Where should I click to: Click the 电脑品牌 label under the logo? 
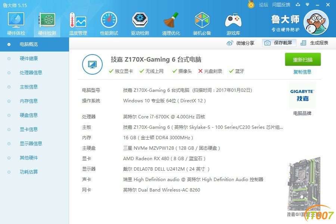tap(302, 113)
